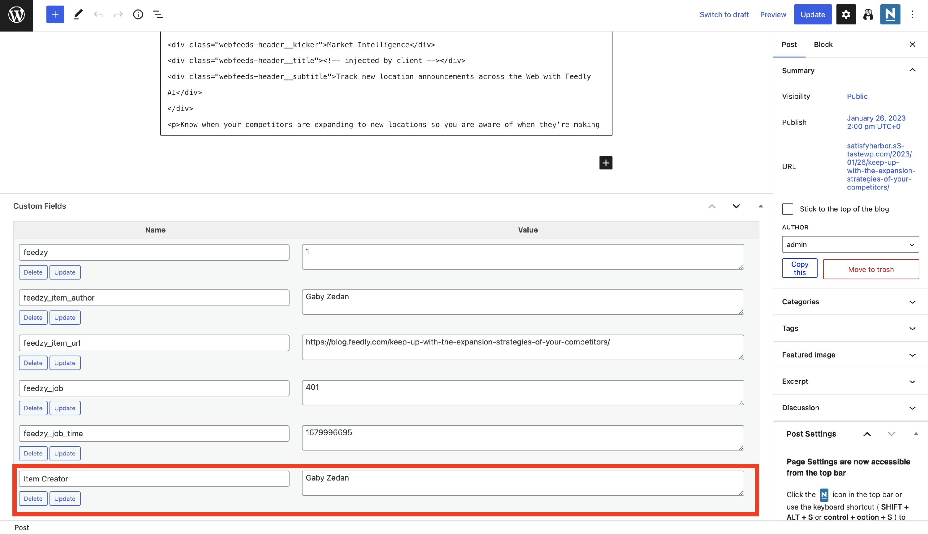
Task: Click the Item Creator name field
Action: [x=154, y=479]
